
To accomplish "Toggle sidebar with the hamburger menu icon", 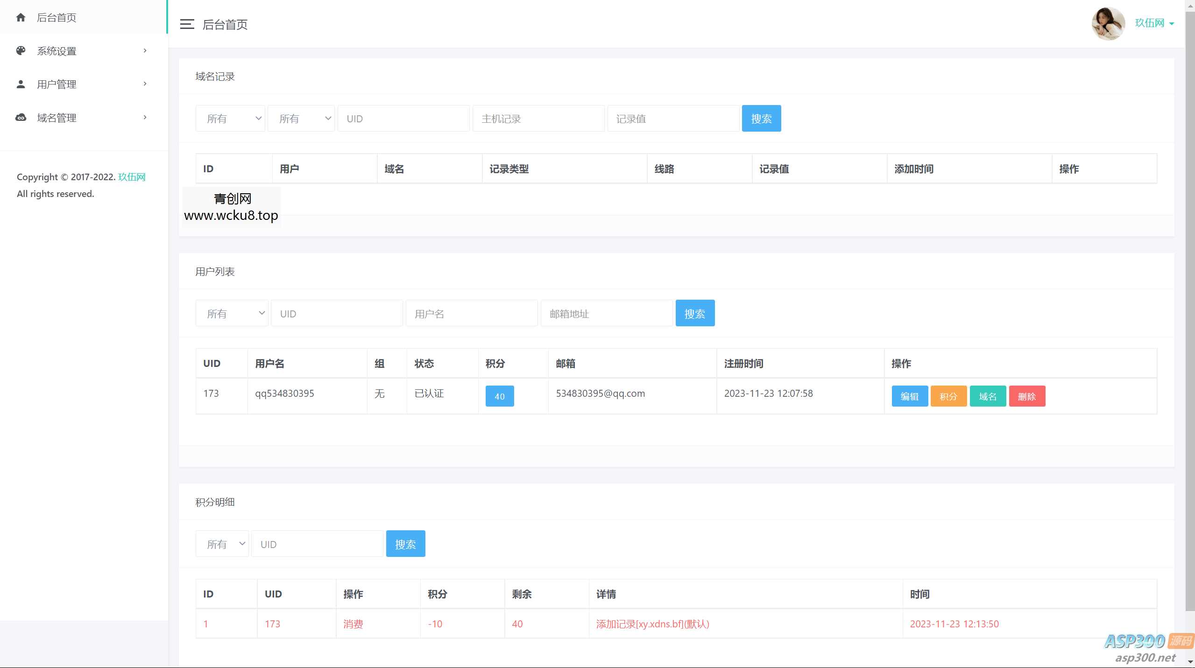I will pos(187,24).
